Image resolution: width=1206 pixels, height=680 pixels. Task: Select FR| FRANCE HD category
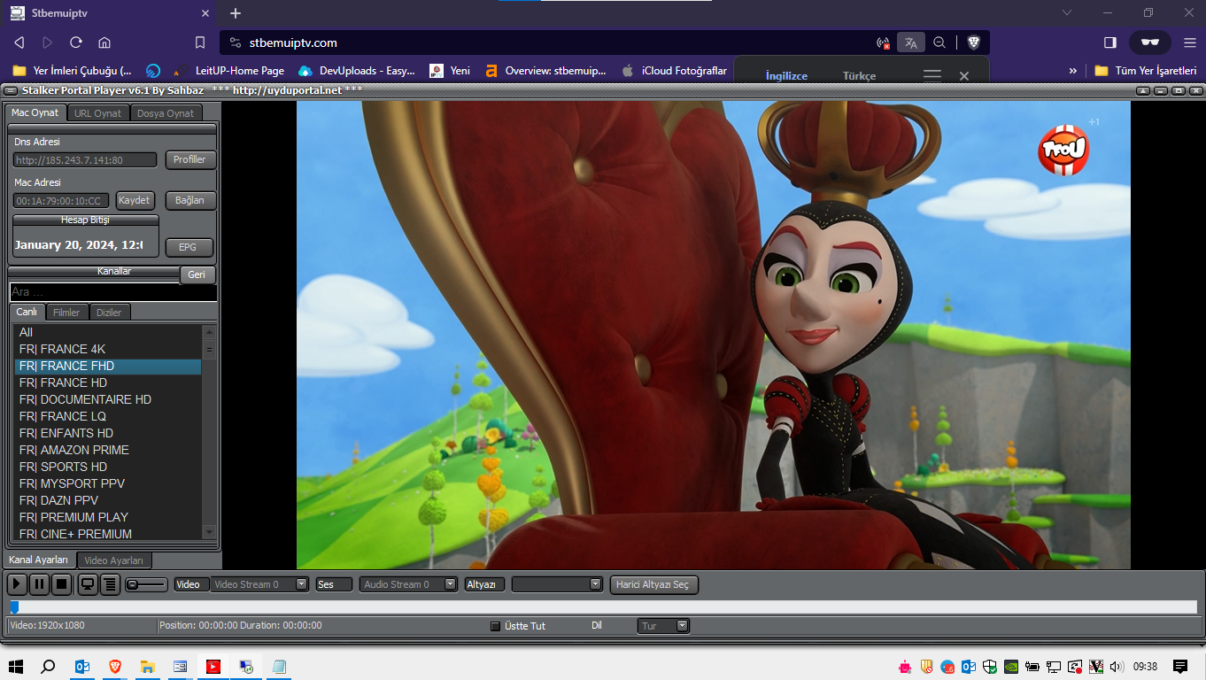pyautogui.click(x=108, y=382)
